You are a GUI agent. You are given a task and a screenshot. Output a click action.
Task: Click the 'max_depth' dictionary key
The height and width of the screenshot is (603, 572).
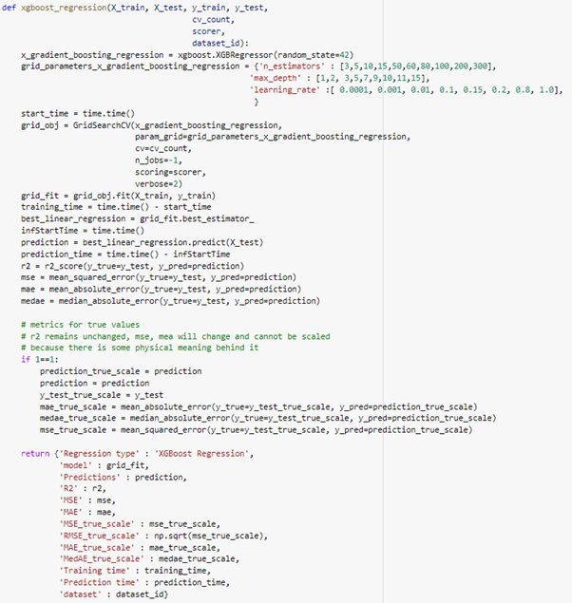click(275, 79)
